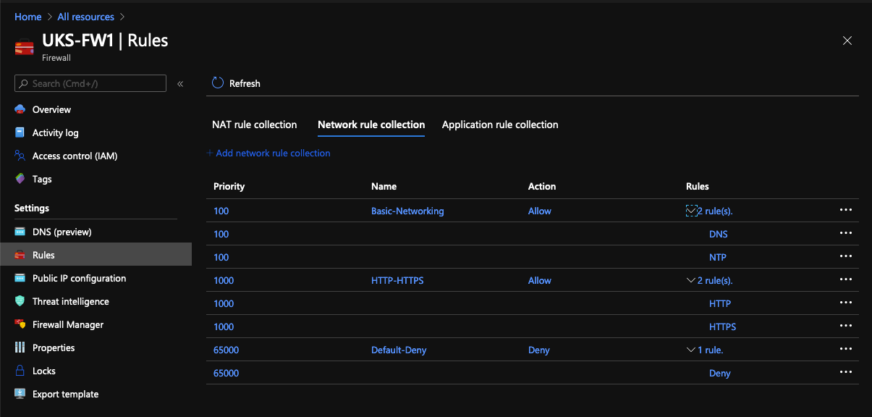
Task: Click the Deny action for Default-Deny
Action: point(539,350)
